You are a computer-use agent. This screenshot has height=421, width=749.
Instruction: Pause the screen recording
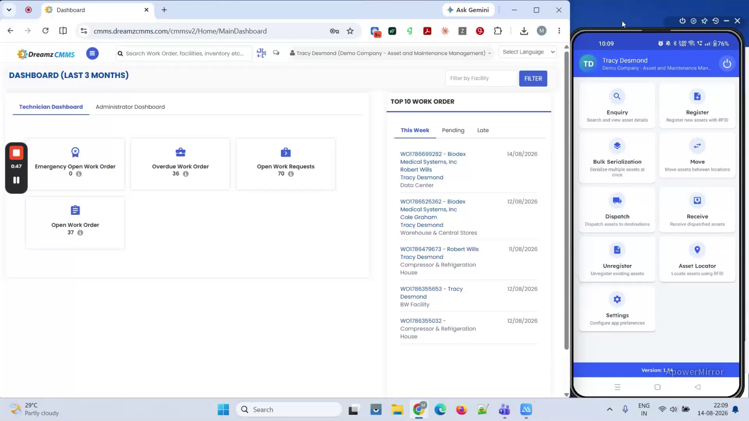[16, 180]
